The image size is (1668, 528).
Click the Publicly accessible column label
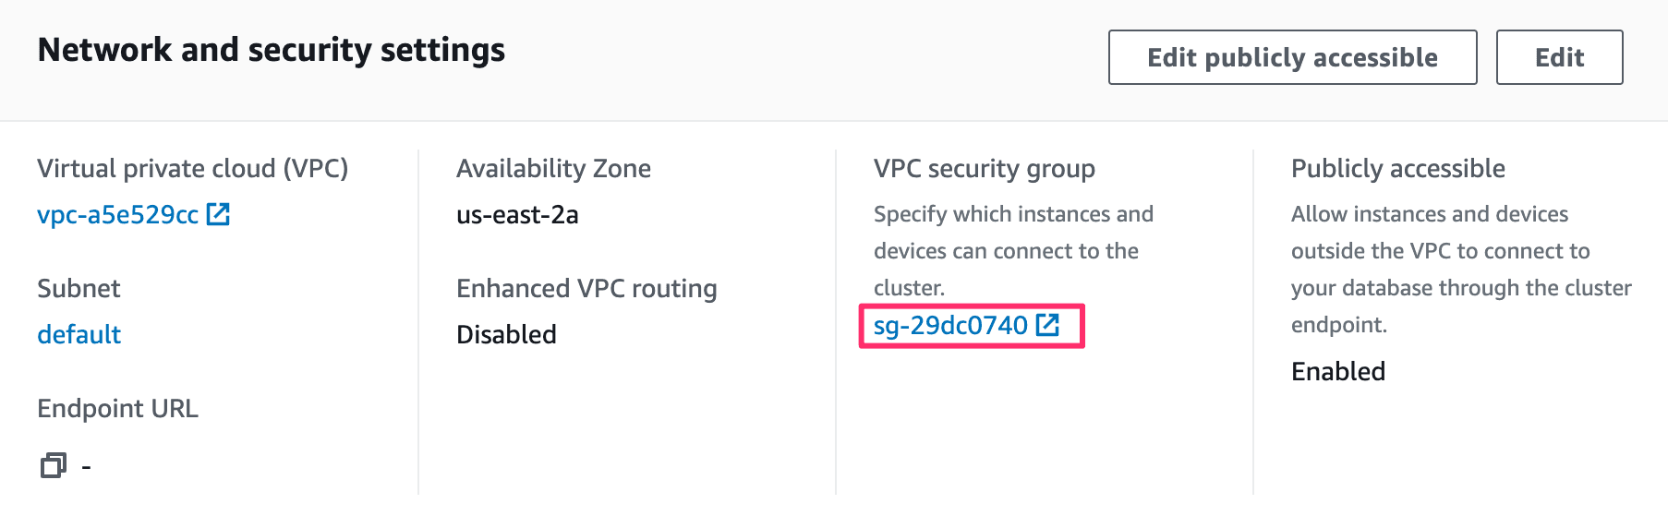click(1397, 168)
